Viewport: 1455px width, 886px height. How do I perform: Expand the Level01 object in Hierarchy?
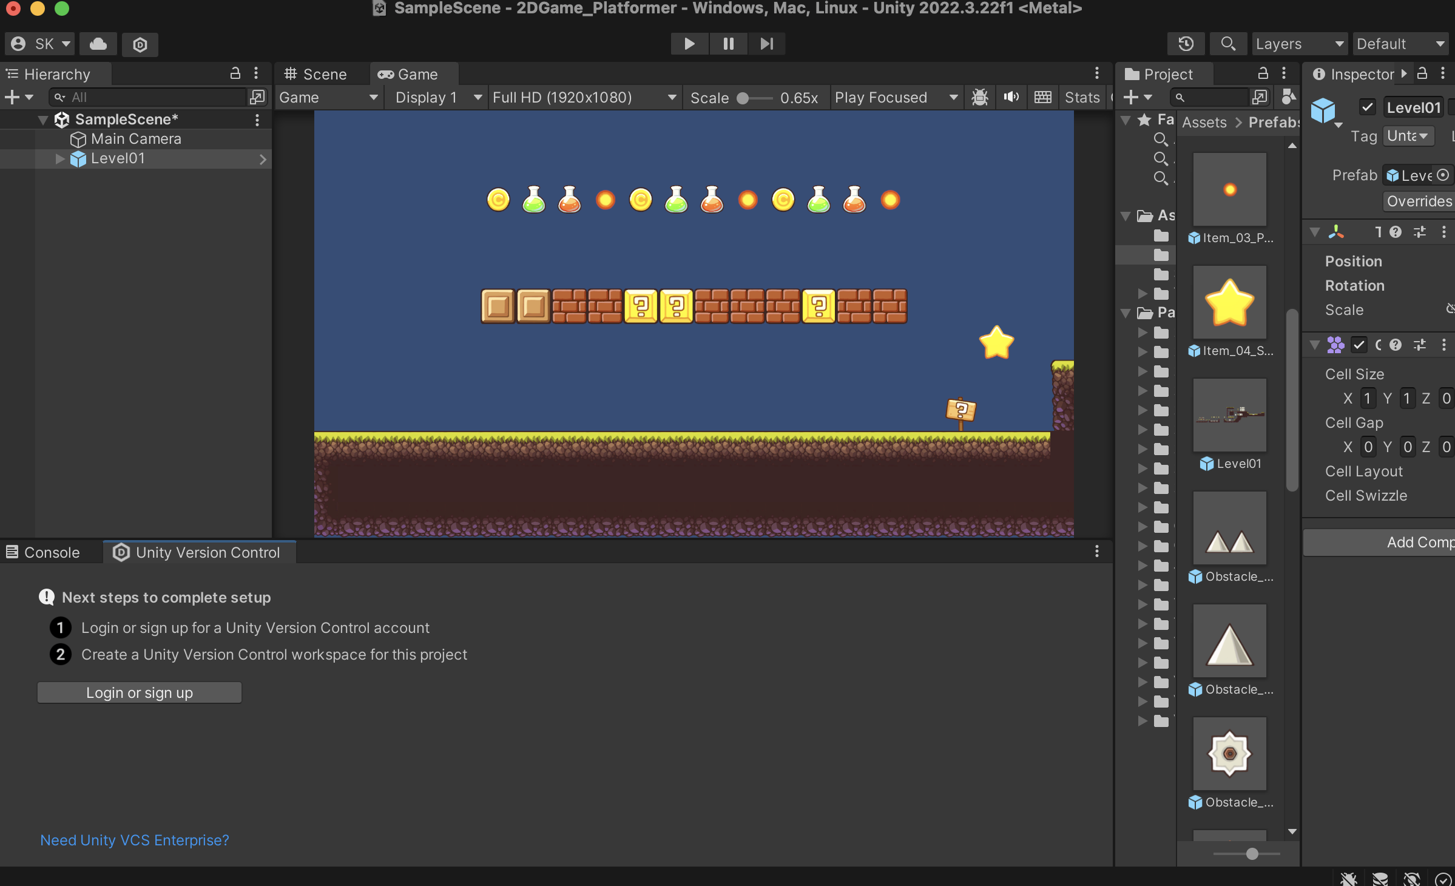tap(59, 159)
